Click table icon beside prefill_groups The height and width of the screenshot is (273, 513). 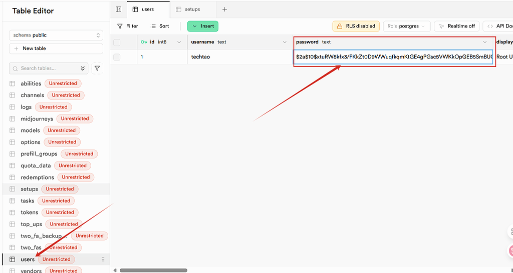click(x=13, y=154)
